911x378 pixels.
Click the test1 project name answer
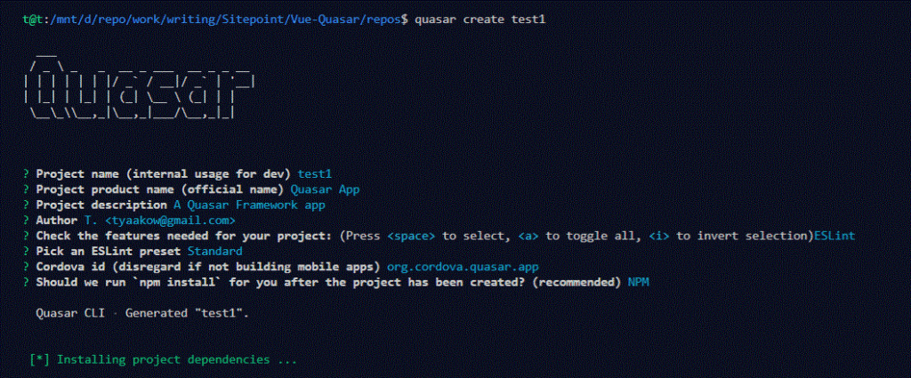[316, 174]
